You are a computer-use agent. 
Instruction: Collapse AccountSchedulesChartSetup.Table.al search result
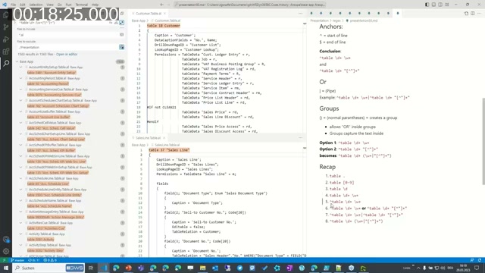click(x=21, y=101)
